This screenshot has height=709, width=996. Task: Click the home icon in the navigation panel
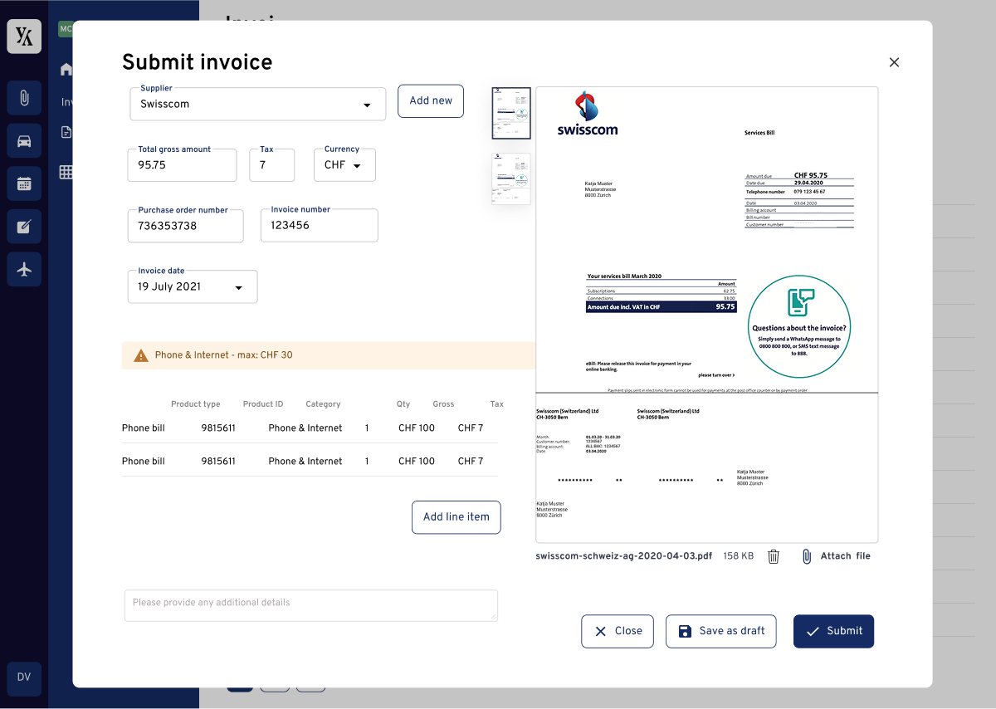click(66, 70)
